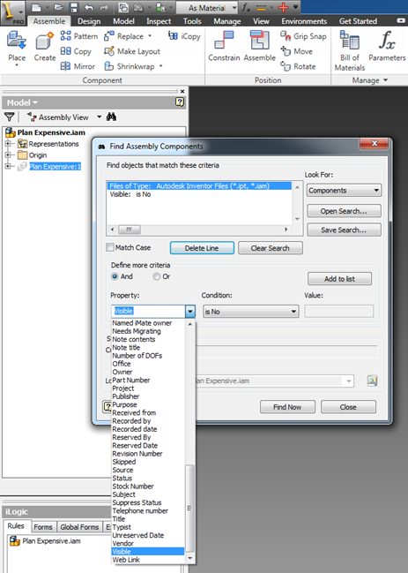This screenshot has height=573, width=408.
Task: Click the Redo arrow icon
Action: (104, 7)
